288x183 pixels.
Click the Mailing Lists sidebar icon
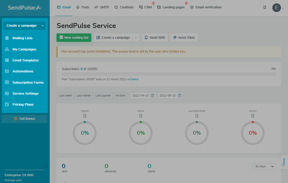pyautogui.click(x=7, y=38)
